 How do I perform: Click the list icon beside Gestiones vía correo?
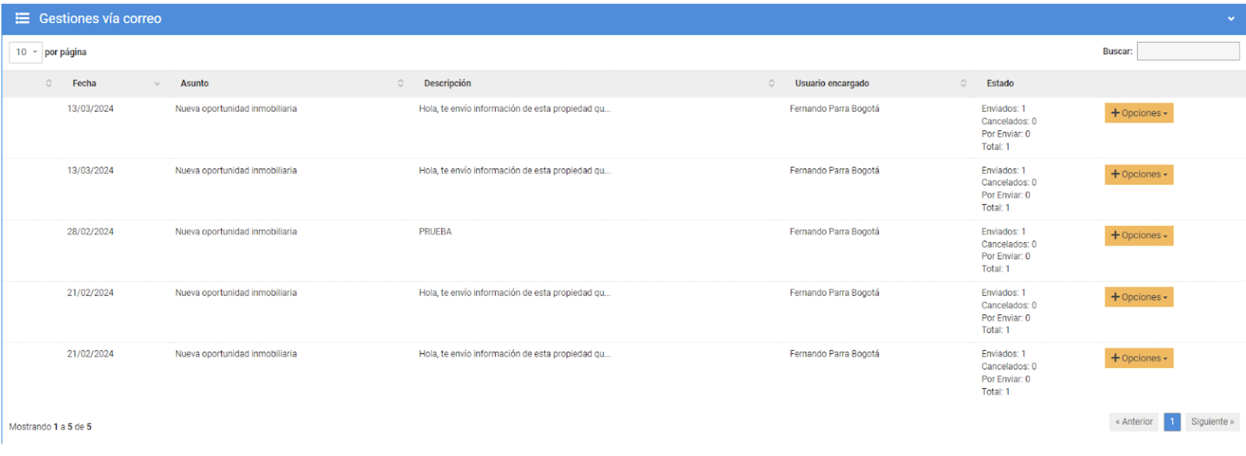click(x=23, y=18)
